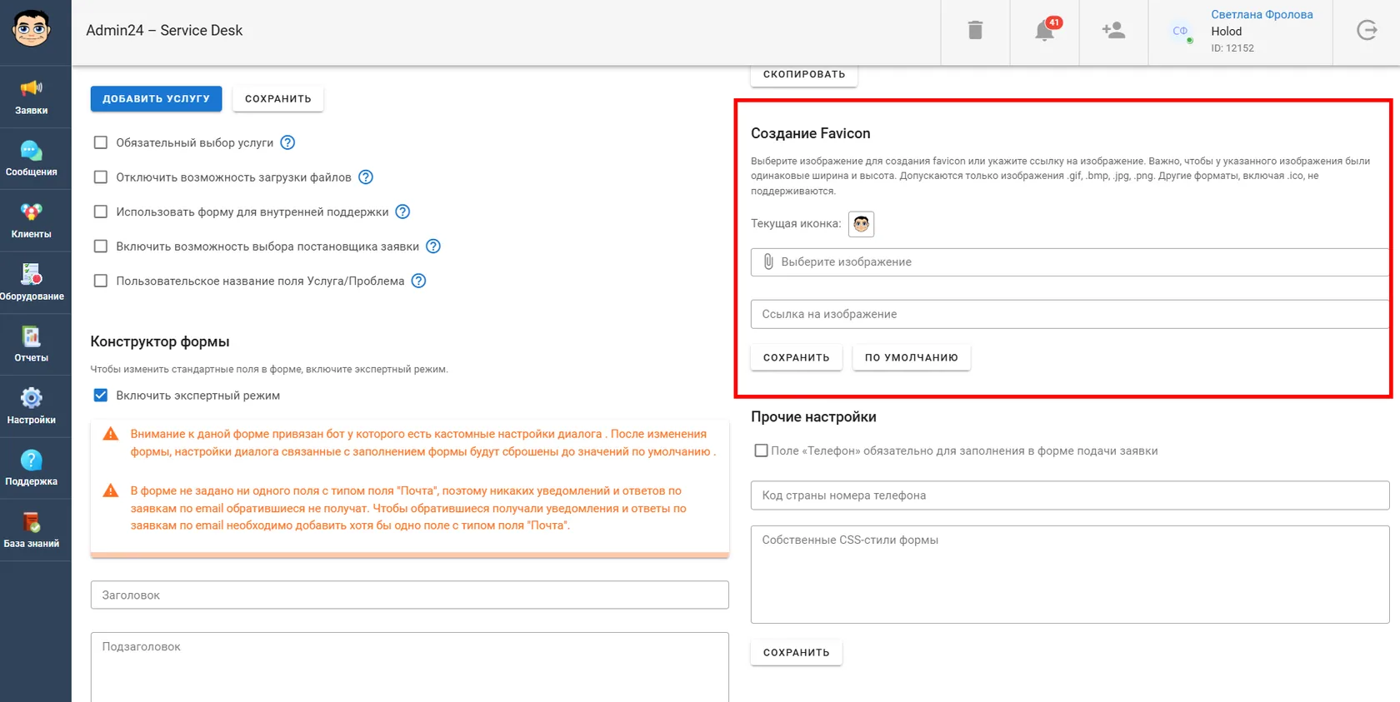Click the ДОБАВИТЬ УСЛУГУ button
This screenshot has height=702, width=1400.
156,98
